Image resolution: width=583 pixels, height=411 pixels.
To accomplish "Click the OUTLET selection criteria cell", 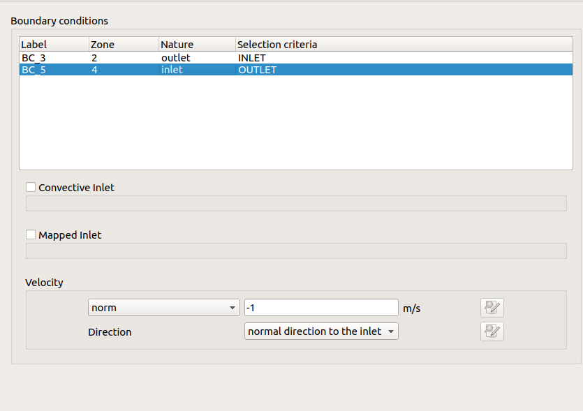I will 257,70.
